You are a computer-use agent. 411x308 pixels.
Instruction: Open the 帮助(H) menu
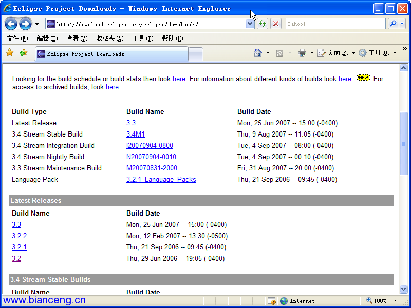[x=173, y=38]
